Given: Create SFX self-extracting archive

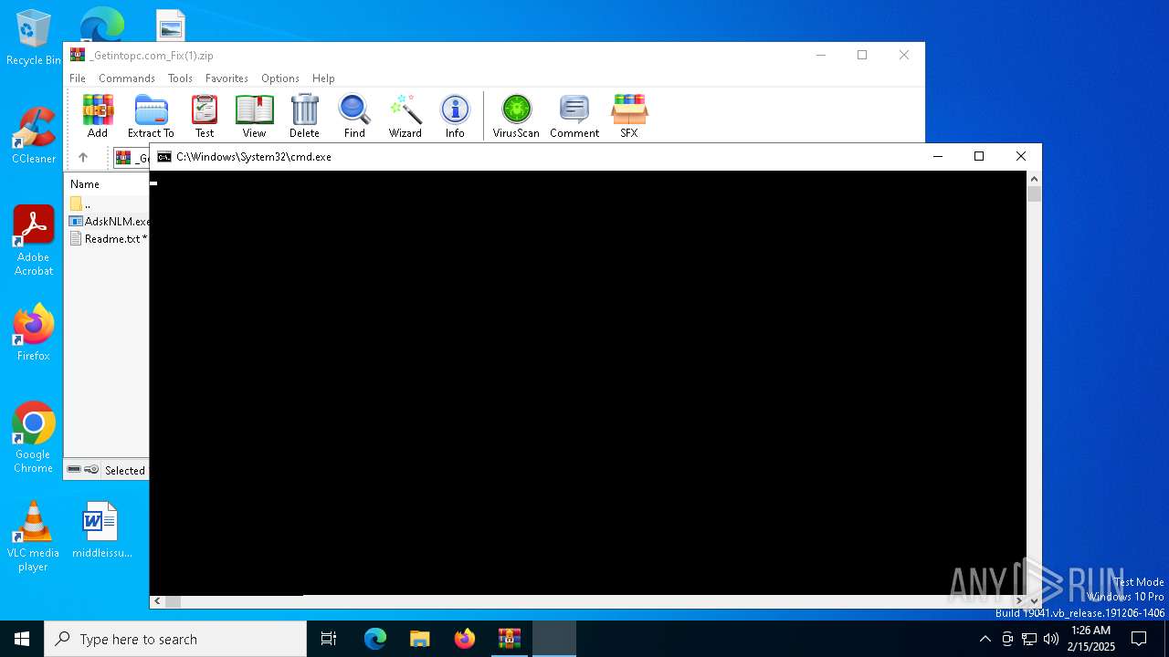Looking at the screenshot, I should click(x=629, y=116).
